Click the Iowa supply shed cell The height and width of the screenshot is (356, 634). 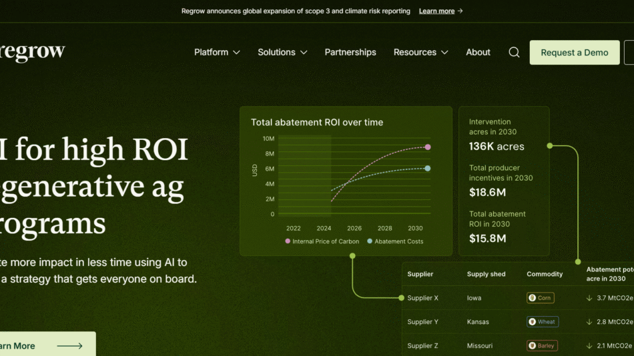pos(474,298)
